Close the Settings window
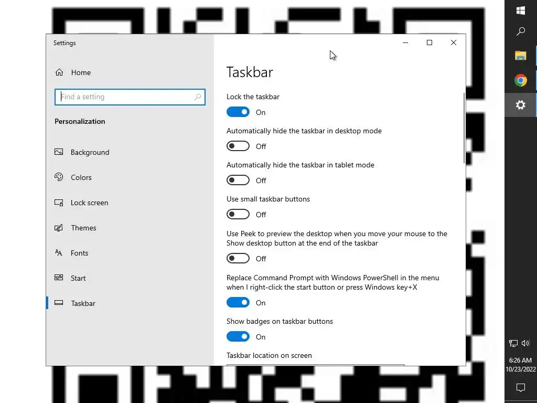 point(454,43)
